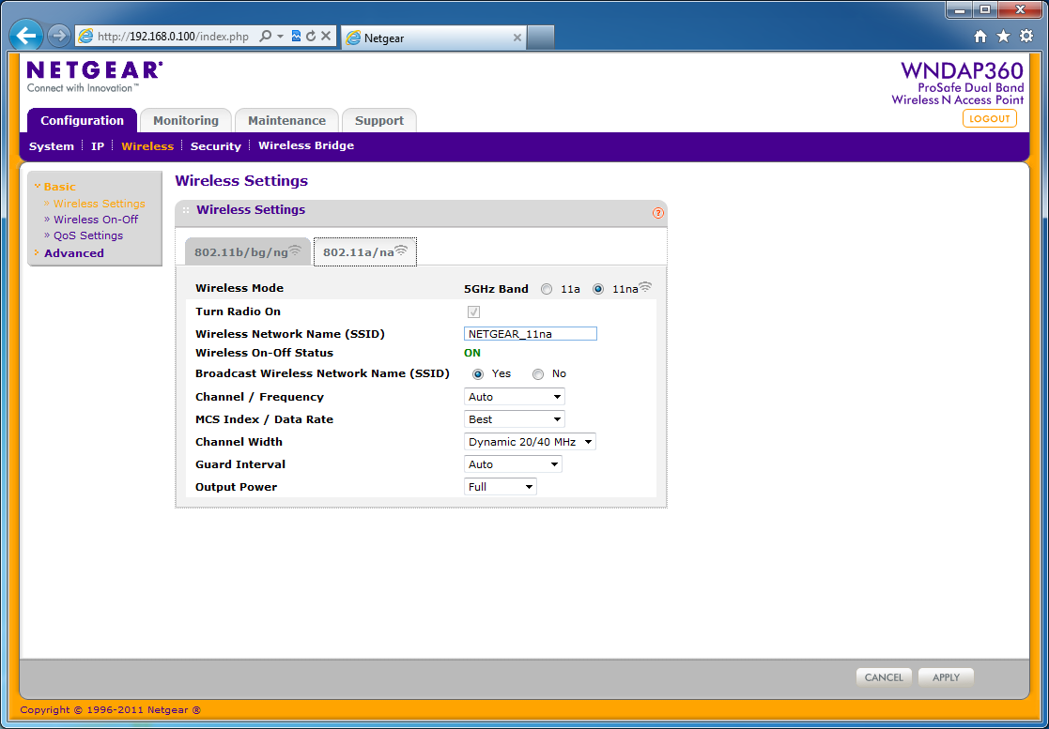Open the Guard Interval dropdown
This screenshot has width=1049, height=729.
point(513,464)
